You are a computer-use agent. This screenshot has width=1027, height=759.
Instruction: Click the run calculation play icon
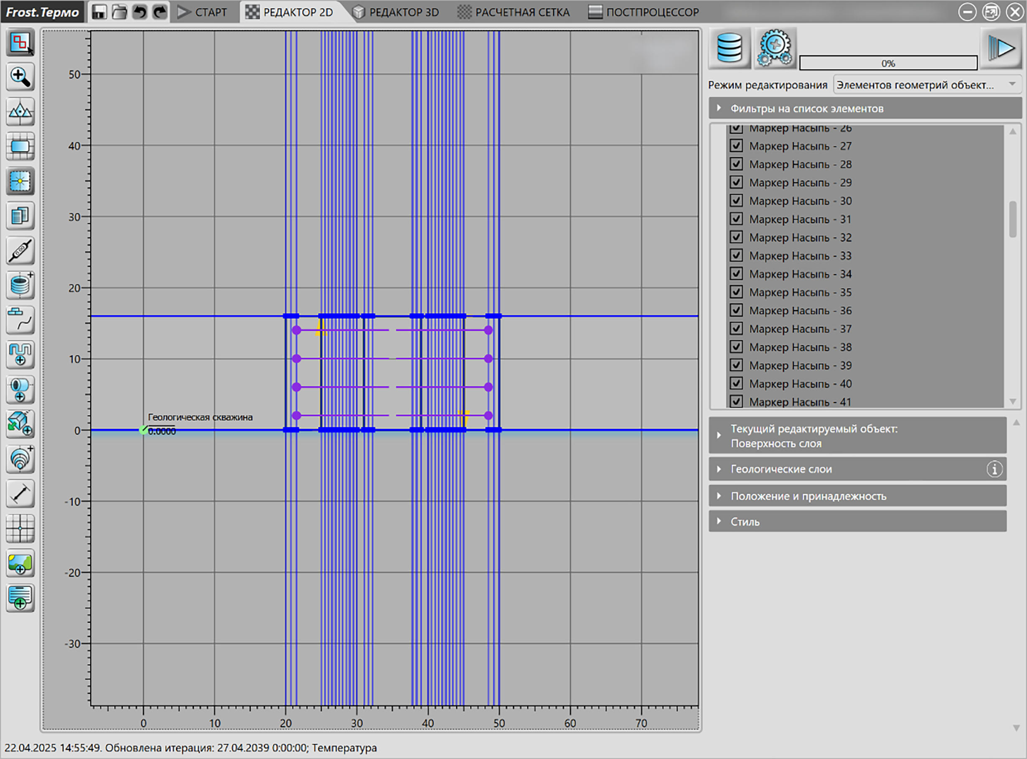(1001, 48)
